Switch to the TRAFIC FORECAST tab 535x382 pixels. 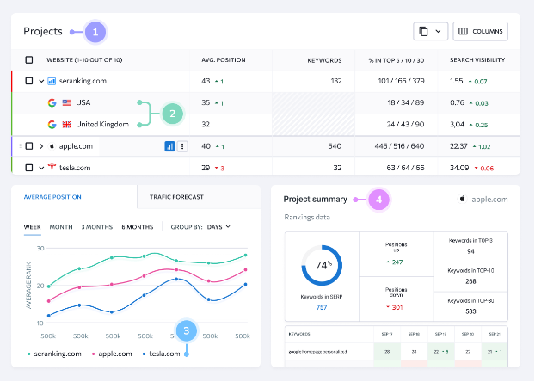click(176, 197)
